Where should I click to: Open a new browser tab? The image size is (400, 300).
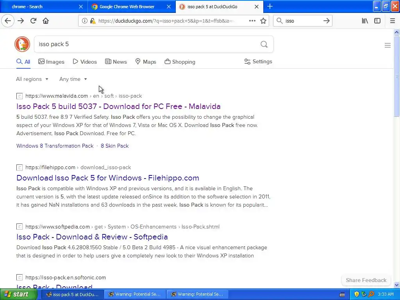pyautogui.click(x=270, y=6)
